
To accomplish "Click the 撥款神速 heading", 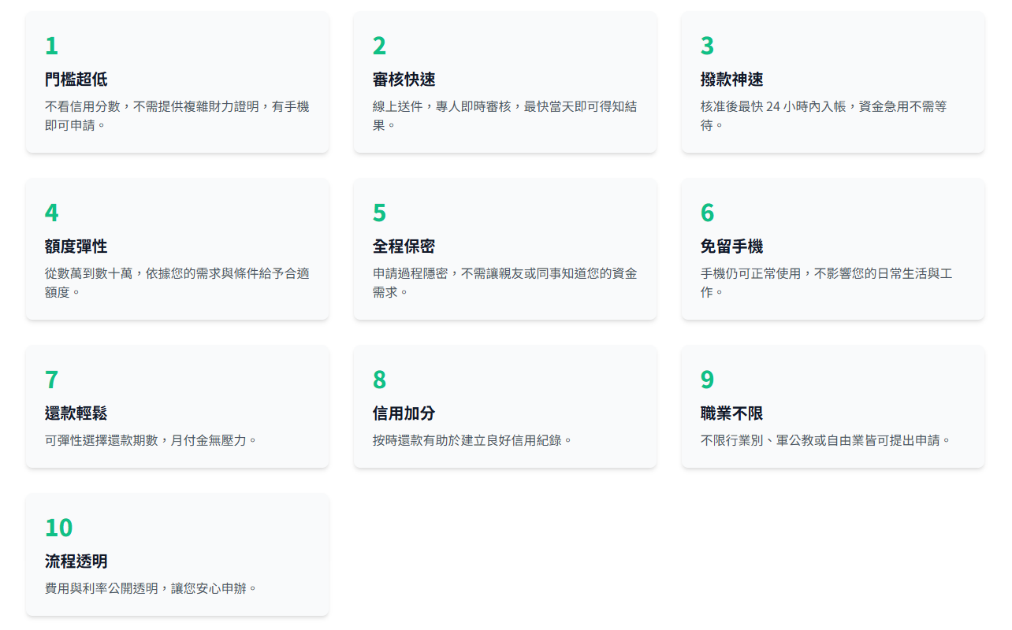I will point(731,80).
